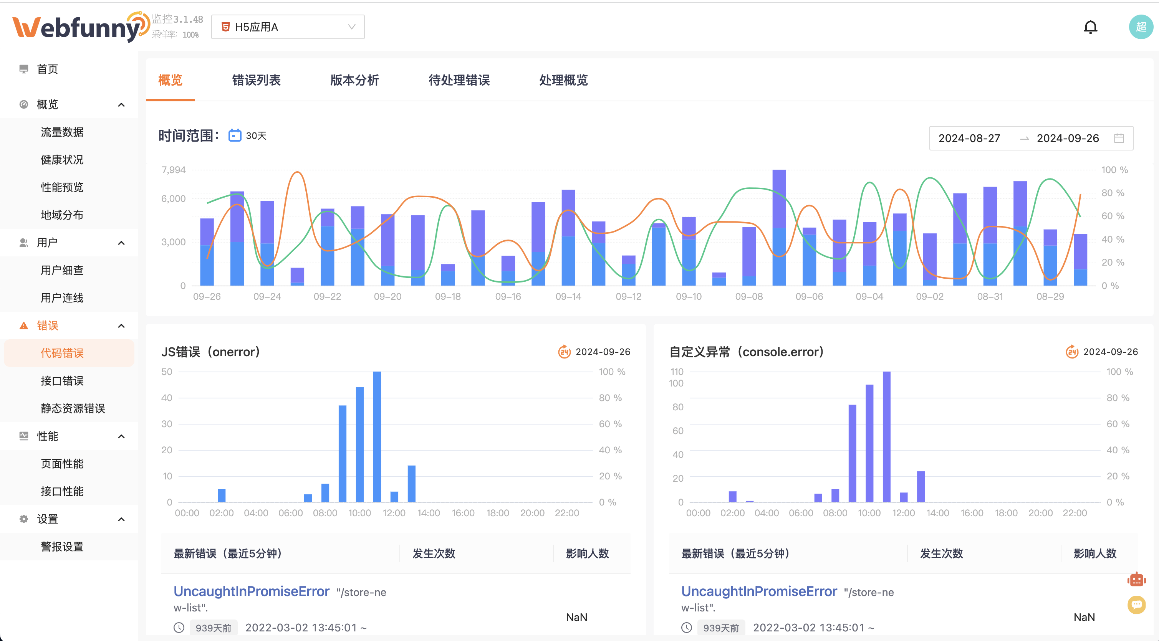Collapse the 性能 sidebar group chevron

pyautogui.click(x=121, y=436)
